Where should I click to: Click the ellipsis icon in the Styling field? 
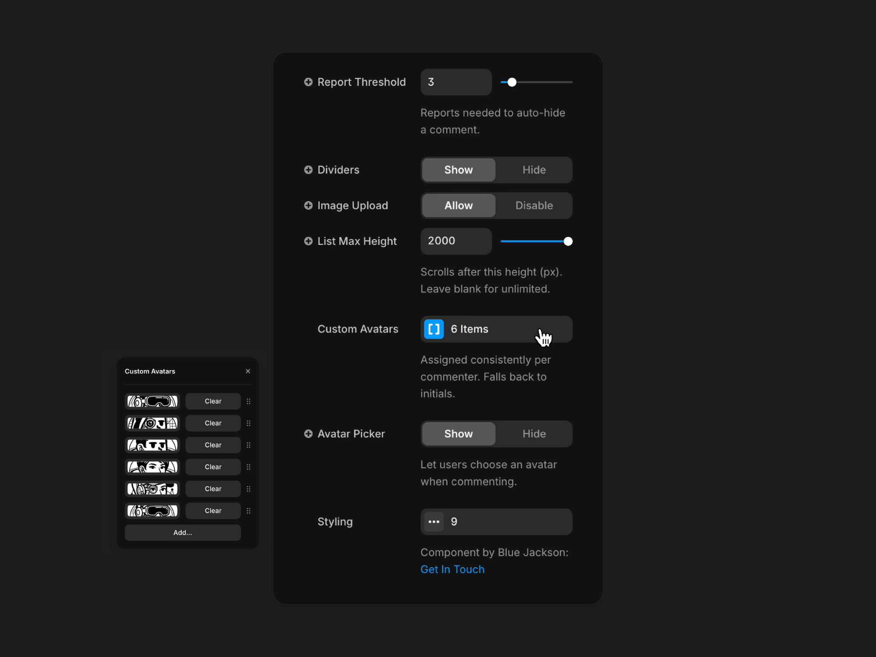(433, 522)
